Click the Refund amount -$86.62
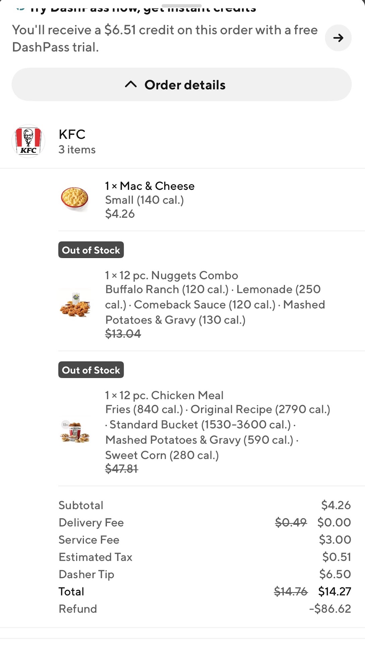The image size is (365, 645). click(x=330, y=609)
